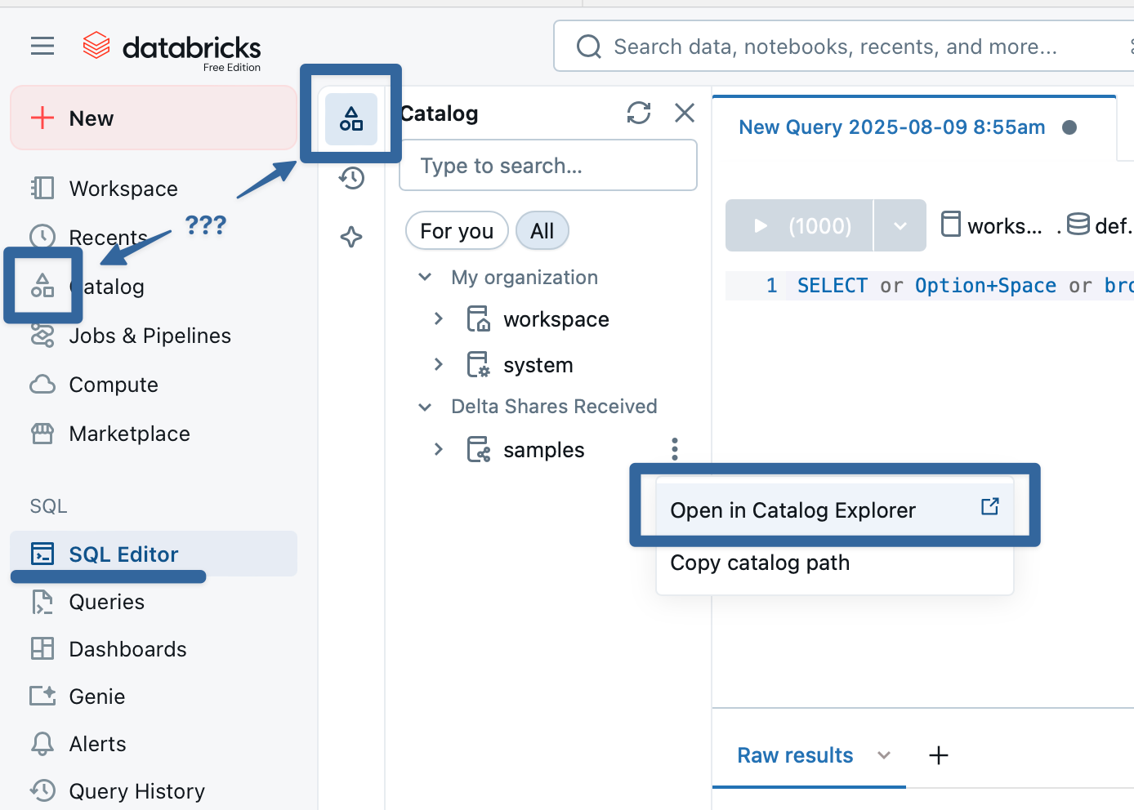Screen dimensions: 1134x810
Task: Select the system catalog item
Action: coord(538,365)
